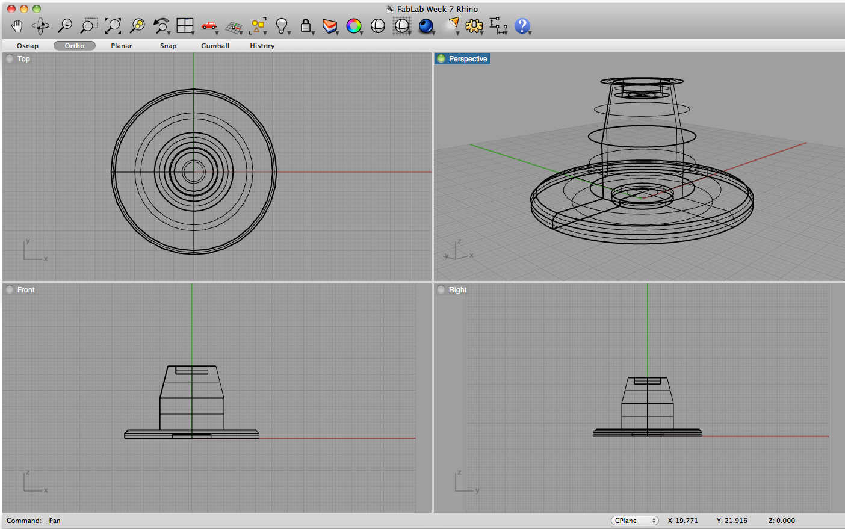This screenshot has height=529, width=845.
Task: Click the blue question mark Help icon
Action: [x=522, y=26]
